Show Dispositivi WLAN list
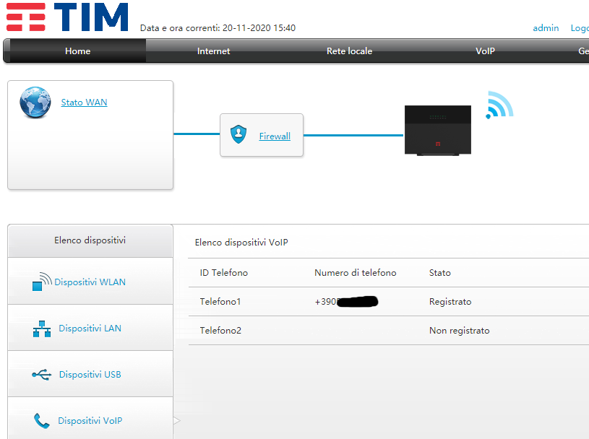The image size is (589, 439). pos(90,282)
